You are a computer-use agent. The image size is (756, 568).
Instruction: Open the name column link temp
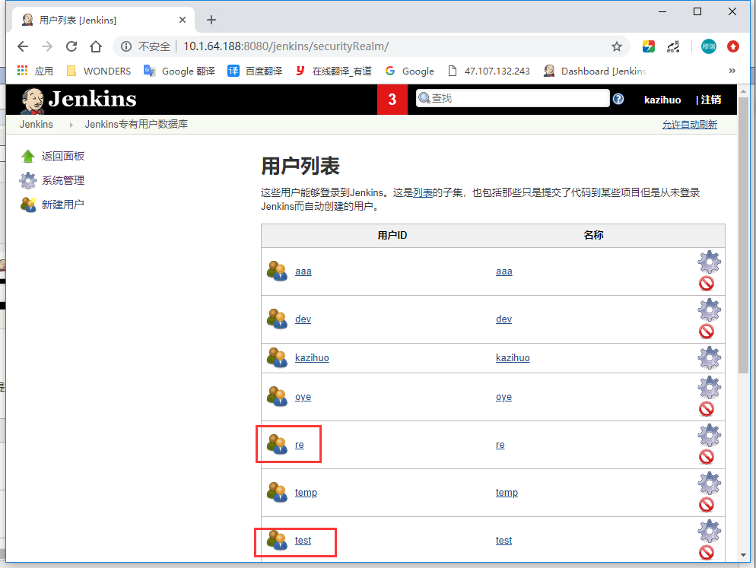click(x=507, y=492)
